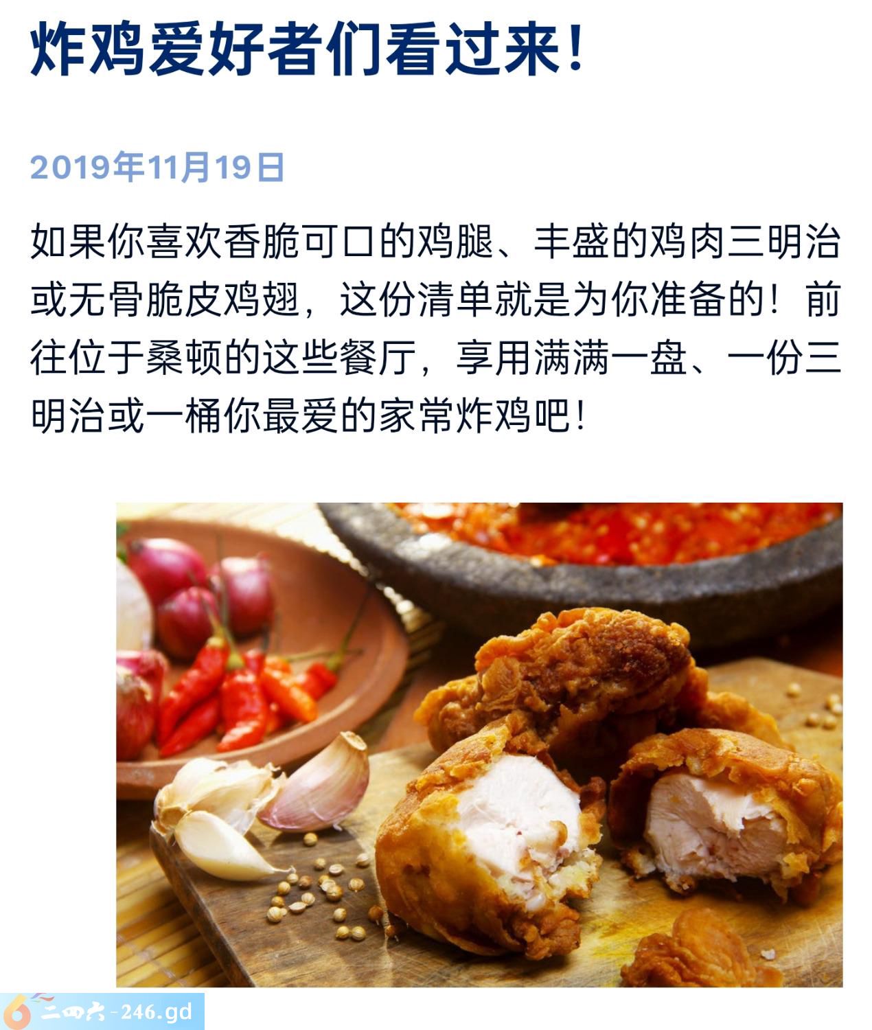Viewport: 872px width, 1030px height.
Task: Tap the coriander seeds on the board
Action: tap(323, 893)
